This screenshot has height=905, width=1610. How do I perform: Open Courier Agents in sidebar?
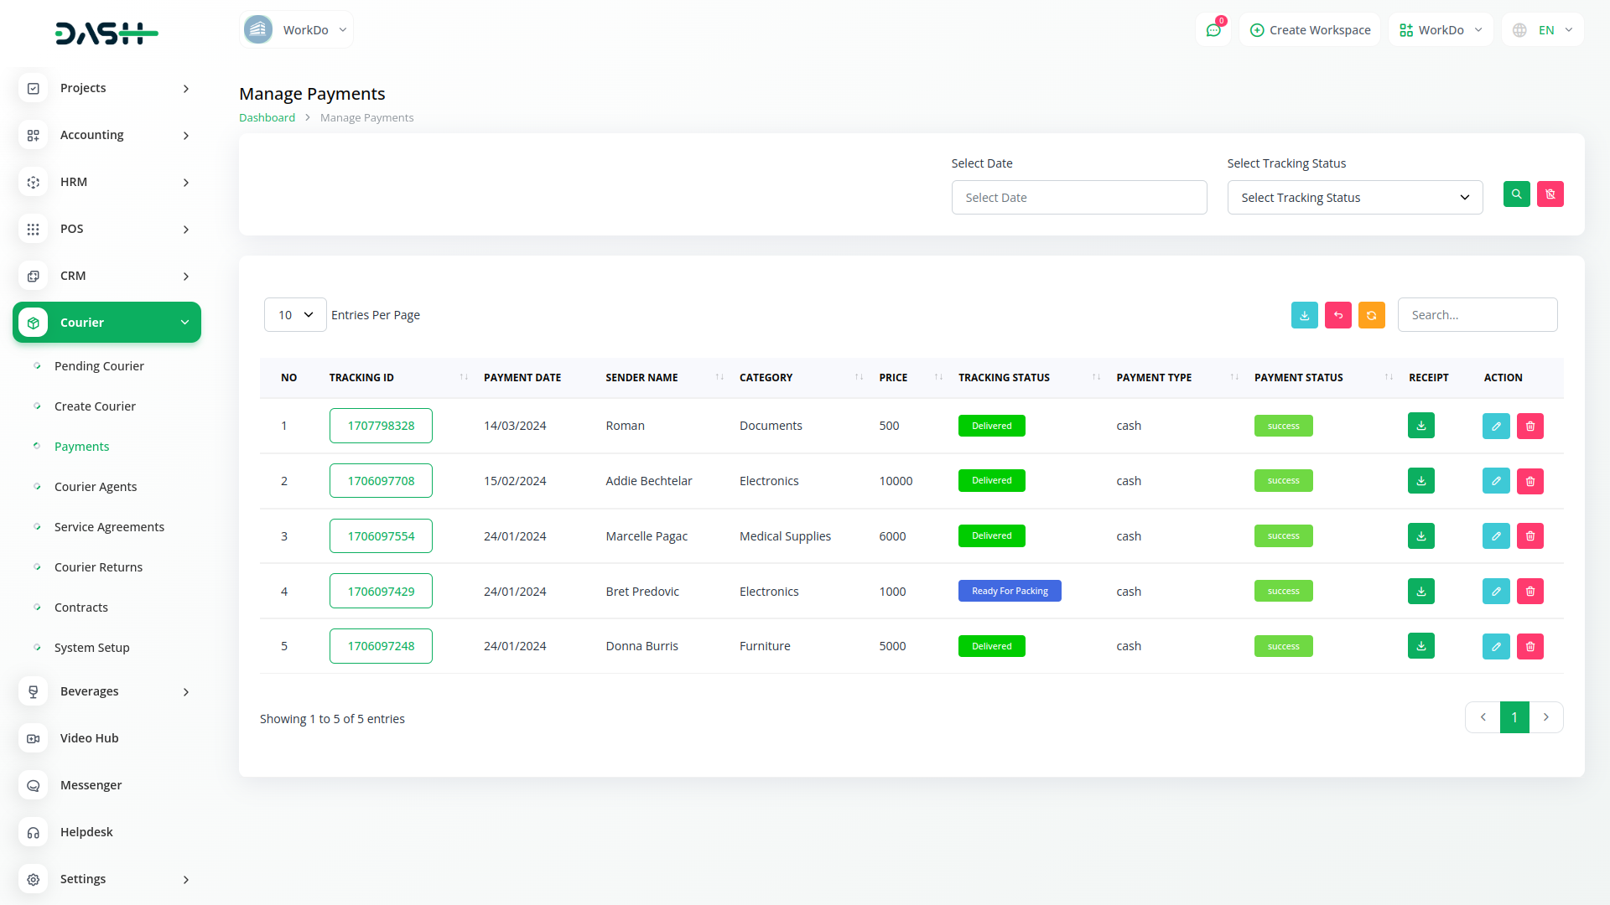tap(96, 487)
